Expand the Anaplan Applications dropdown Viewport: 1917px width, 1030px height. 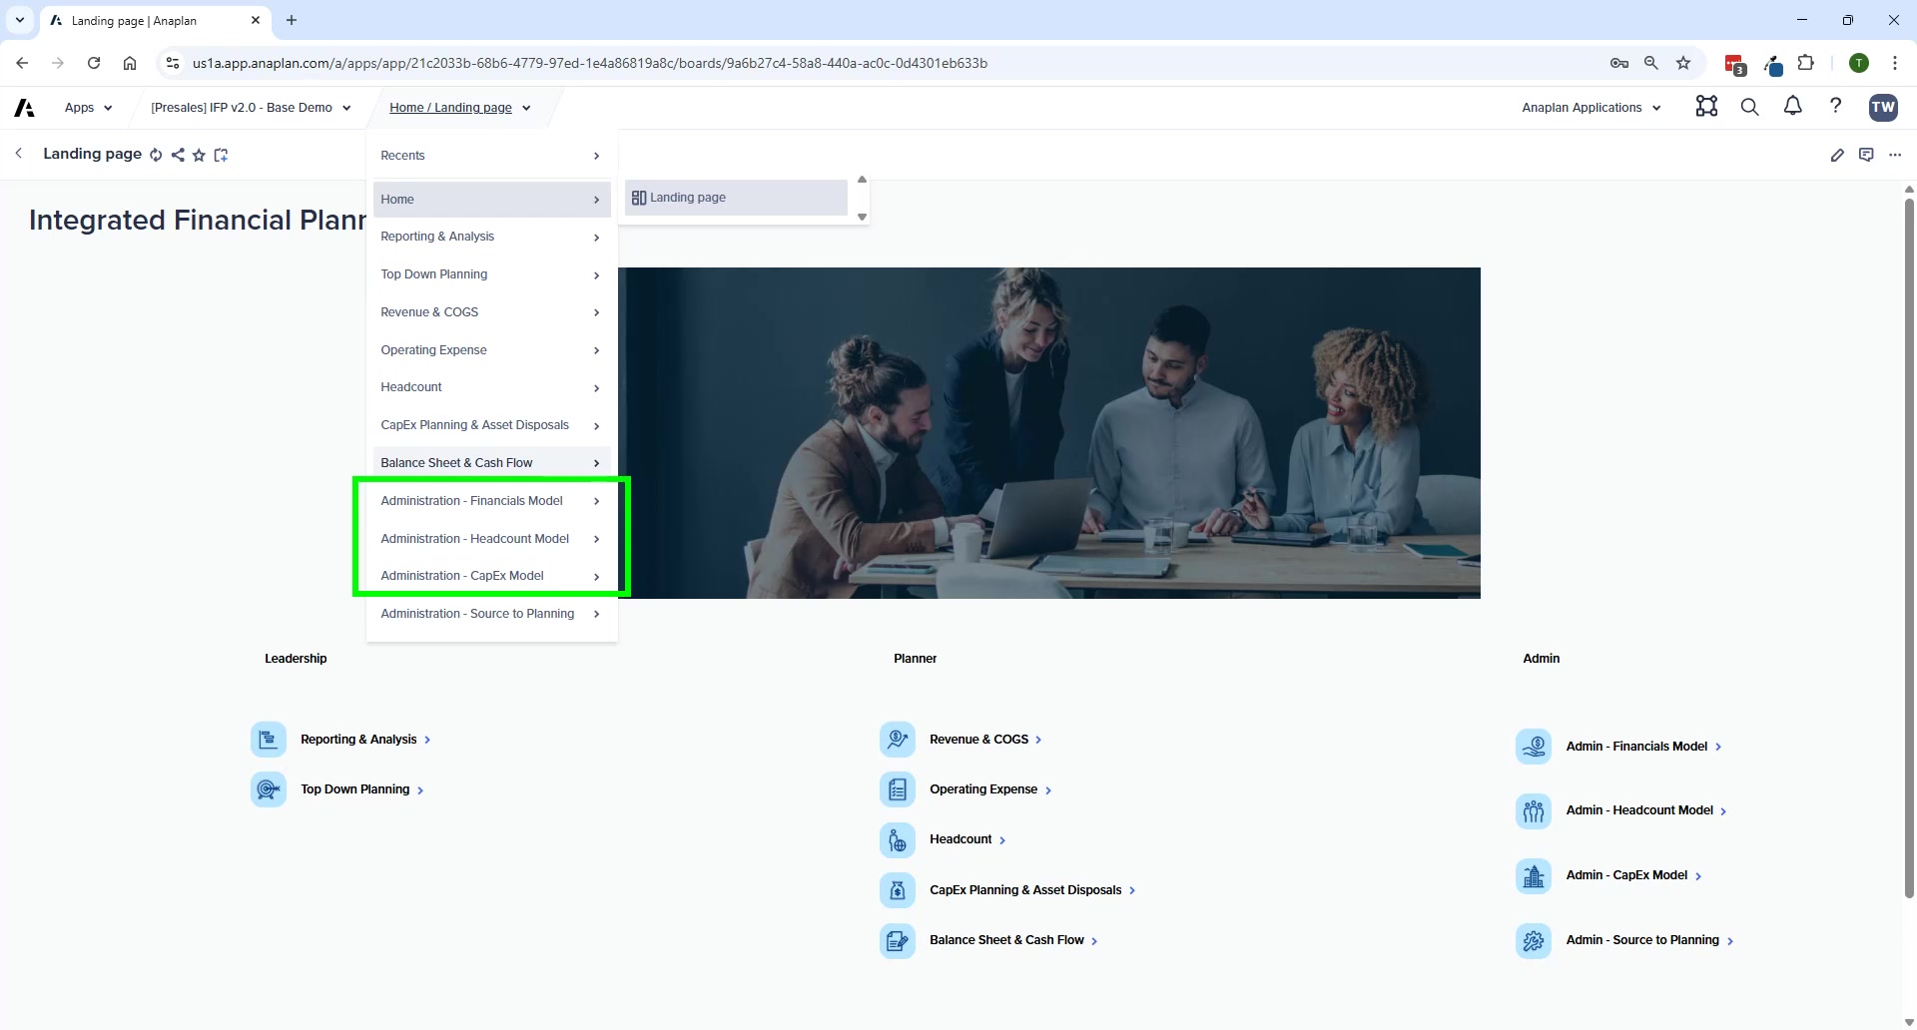[1590, 107]
